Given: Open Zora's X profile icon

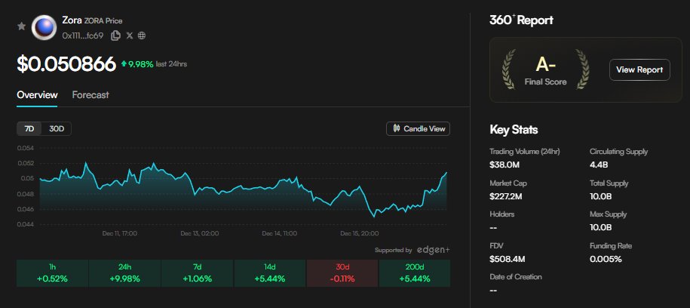Looking at the screenshot, I should [x=130, y=35].
